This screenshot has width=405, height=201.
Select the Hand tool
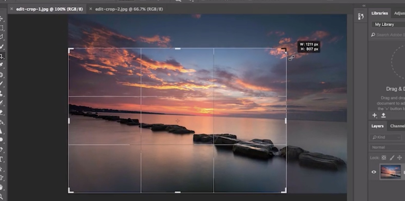point(2,187)
